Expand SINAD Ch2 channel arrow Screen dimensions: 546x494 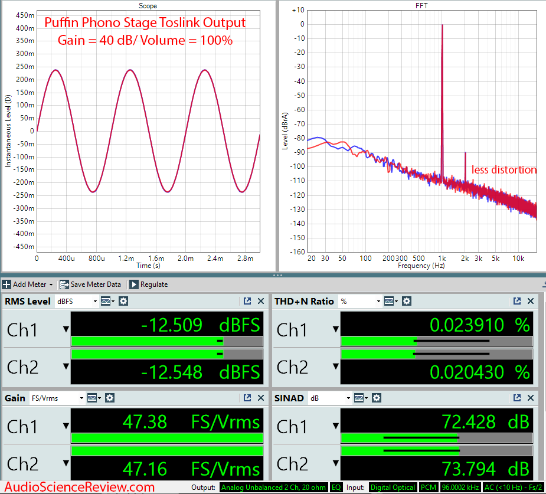[x=336, y=463]
